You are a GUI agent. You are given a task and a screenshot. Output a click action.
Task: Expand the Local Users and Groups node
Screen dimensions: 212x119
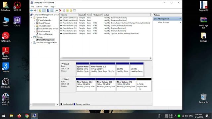34,29
